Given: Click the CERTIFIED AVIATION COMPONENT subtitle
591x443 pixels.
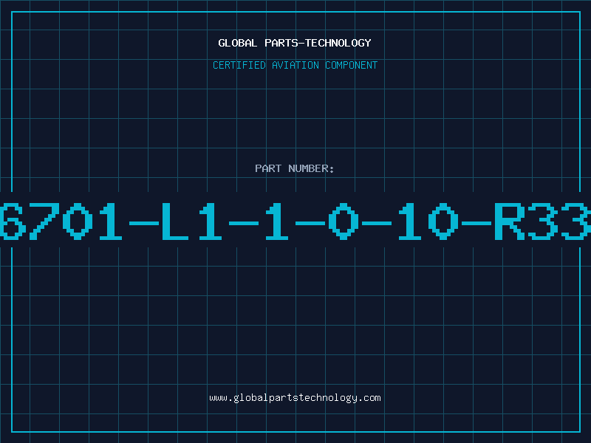Looking at the screenshot, I should click(295, 65).
